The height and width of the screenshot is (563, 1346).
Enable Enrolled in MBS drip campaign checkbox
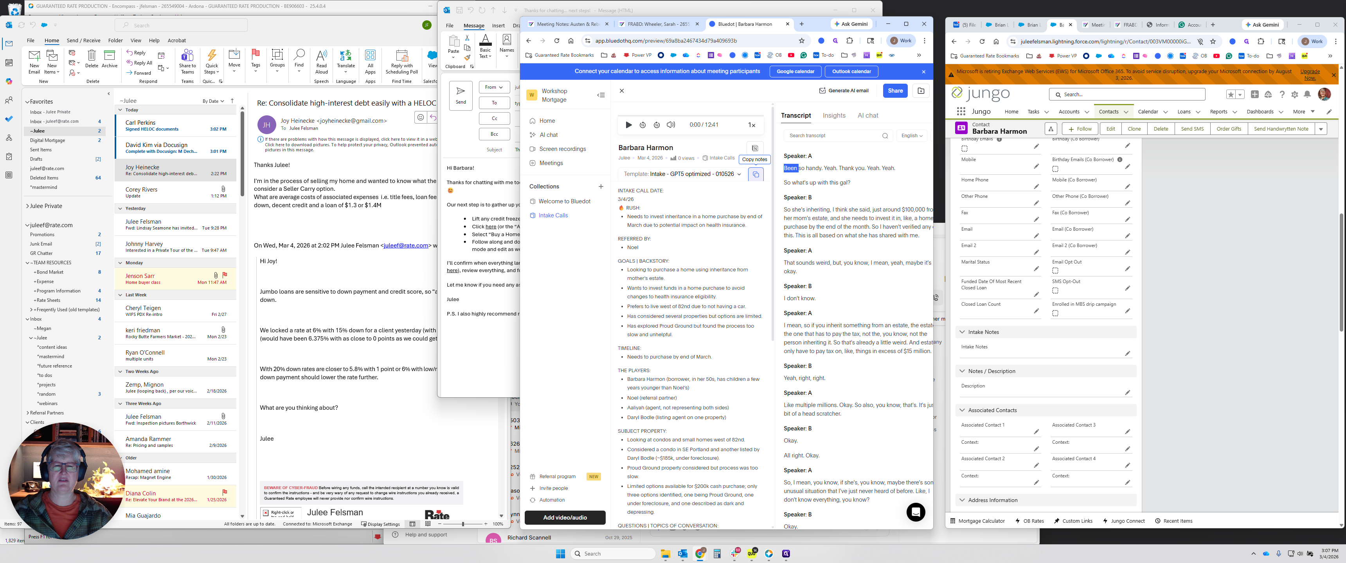pos(1055,313)
